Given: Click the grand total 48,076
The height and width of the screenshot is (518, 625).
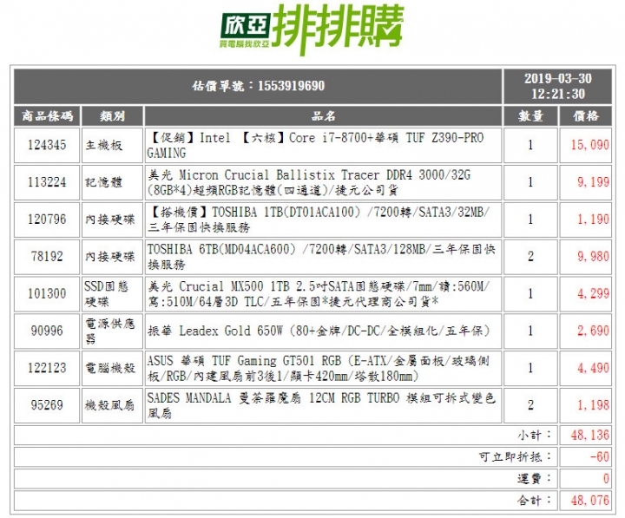Looking at the screenshot, I should pyautogui.click(x=589, y=500).
